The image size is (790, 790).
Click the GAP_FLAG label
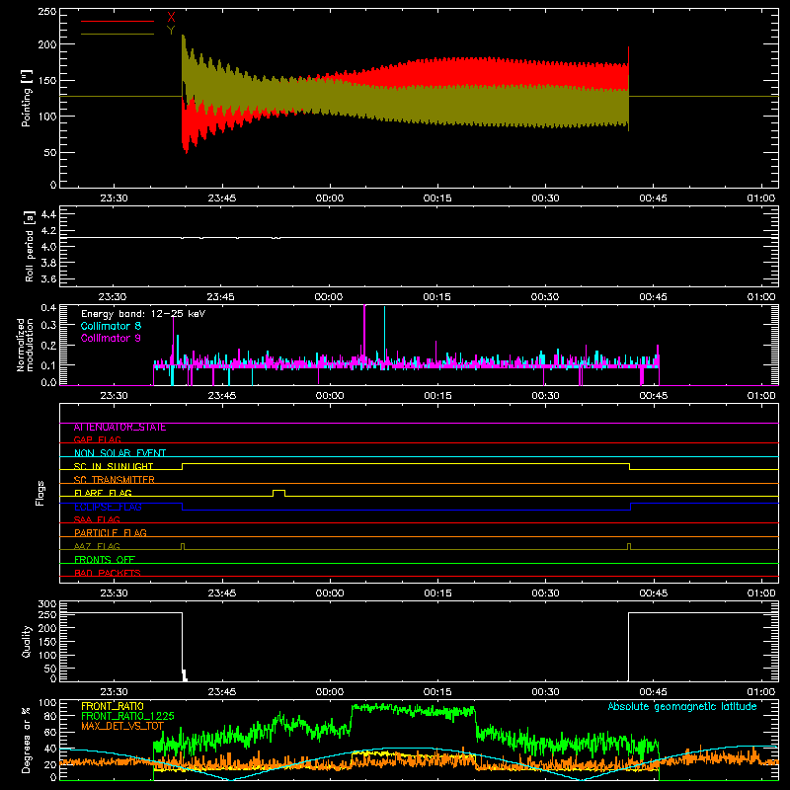pyautogui.click(x=97, y=439)
